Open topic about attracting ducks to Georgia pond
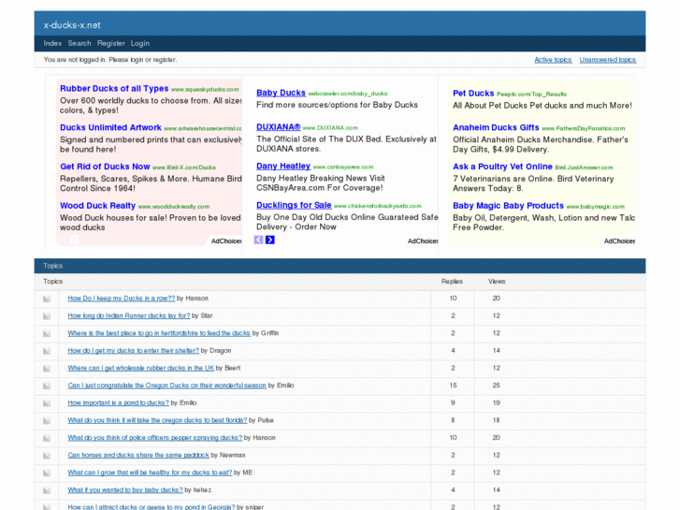The image size is (680, 510). pos(152,506)
